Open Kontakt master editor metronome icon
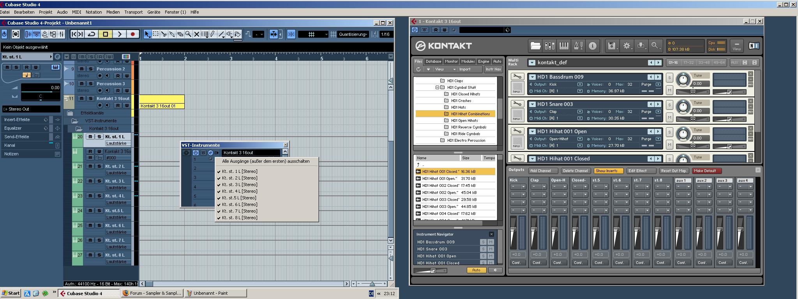The image size is (798, 299). 578,46
